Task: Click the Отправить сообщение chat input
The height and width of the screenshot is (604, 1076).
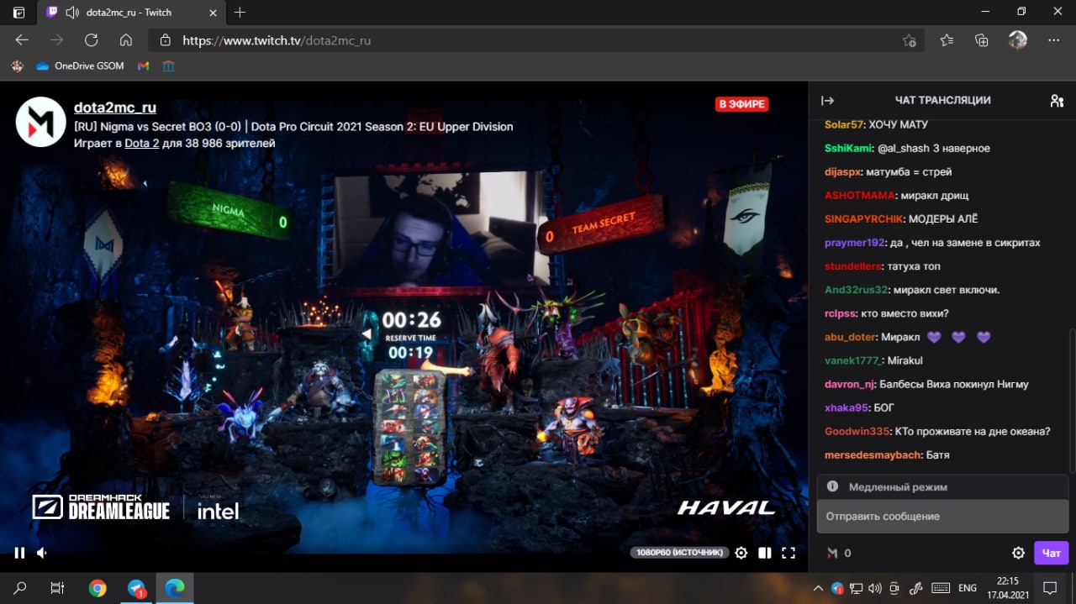Action: [942, 517]
